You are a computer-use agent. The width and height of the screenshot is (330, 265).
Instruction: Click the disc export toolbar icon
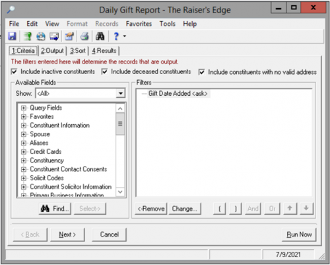pos(41,36)
